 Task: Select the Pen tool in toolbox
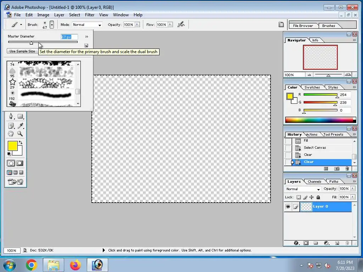pos(11,116)
